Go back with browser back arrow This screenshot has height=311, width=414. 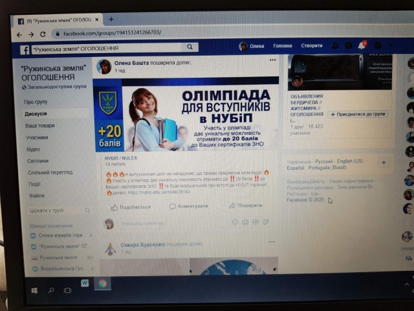19,35
